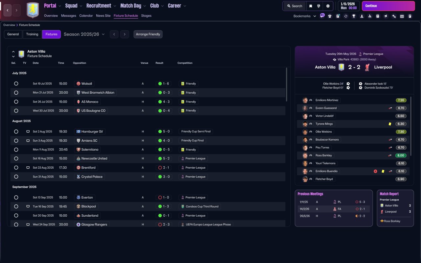421x263 pixels.
Task: Select the Newcastle United fixture radio button
Action: [x=16, y=158]
